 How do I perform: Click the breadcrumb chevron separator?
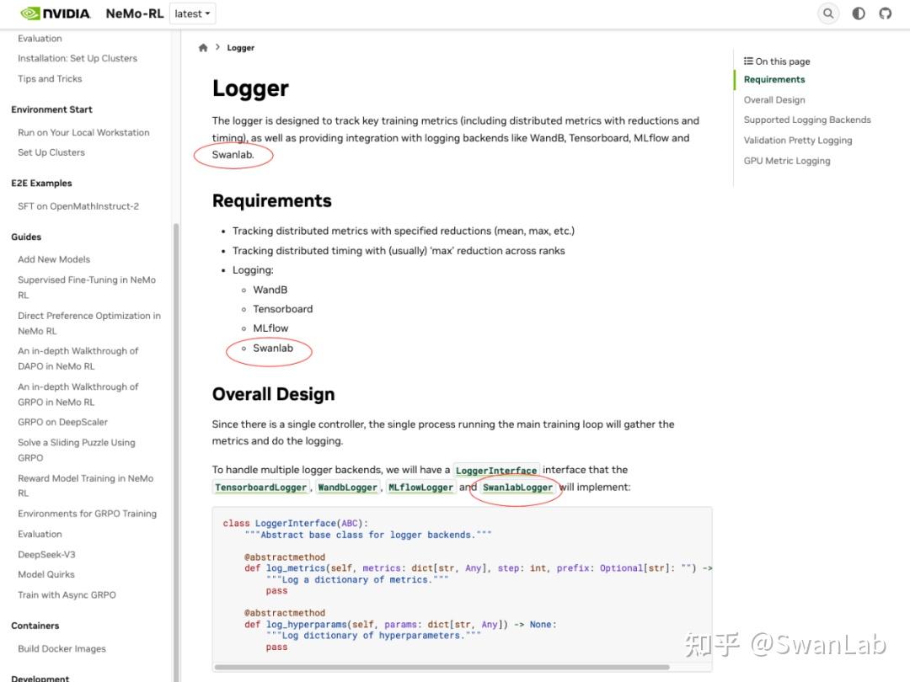coord(217,47)
